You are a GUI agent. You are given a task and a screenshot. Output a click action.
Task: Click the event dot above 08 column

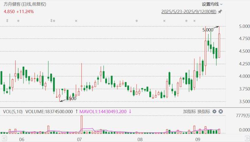137,21
